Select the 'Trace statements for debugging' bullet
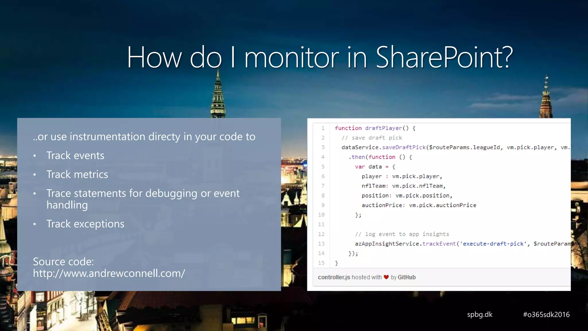588x331 pixels. 143,199
